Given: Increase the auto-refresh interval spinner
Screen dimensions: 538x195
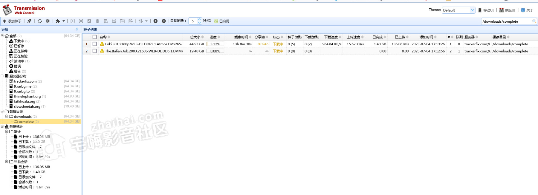Looking at the screenshot, I should pos(200,20).
